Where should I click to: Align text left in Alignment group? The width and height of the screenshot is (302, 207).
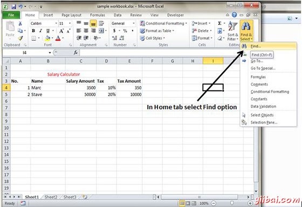pyautogui.click(x=79, y=31)
